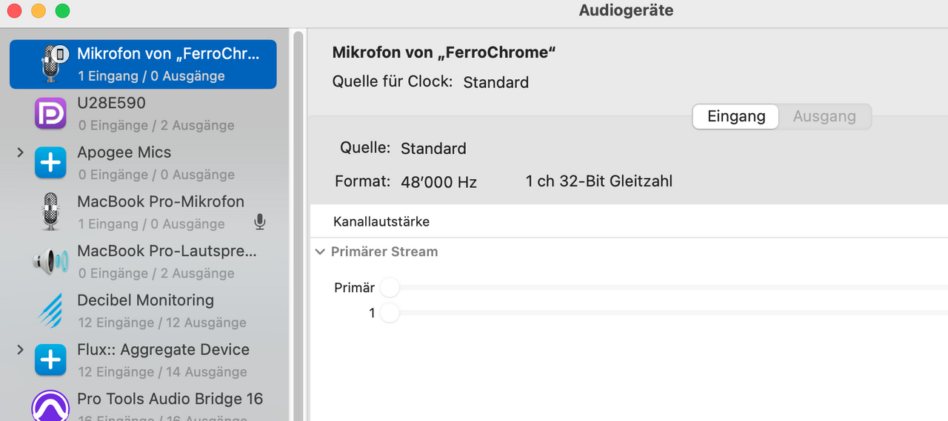
Task: Click the Kanallautstärke column header
Action: tap(381, 221)
